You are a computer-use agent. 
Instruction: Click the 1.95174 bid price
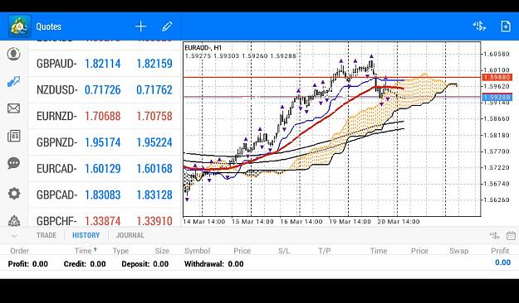[x=103, y=142]
